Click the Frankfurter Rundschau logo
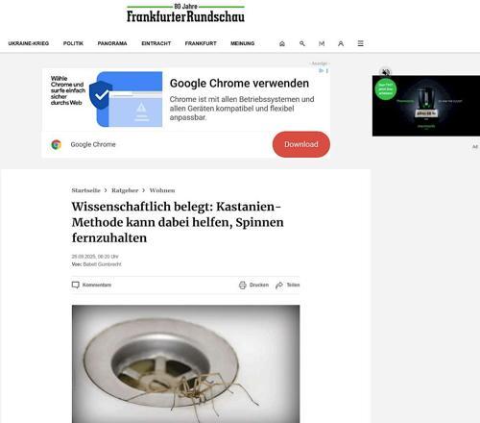The height and width of the screenshot is (423, 480). (x=185, y=13)
